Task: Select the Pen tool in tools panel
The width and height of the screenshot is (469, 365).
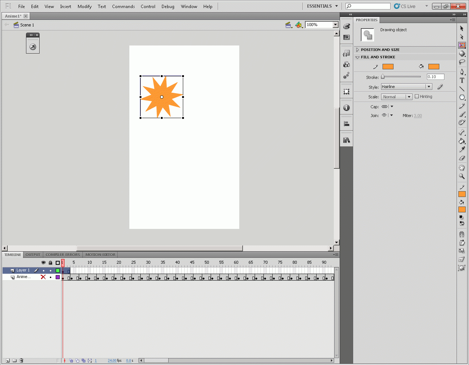Action: click(x=462, y=72)
